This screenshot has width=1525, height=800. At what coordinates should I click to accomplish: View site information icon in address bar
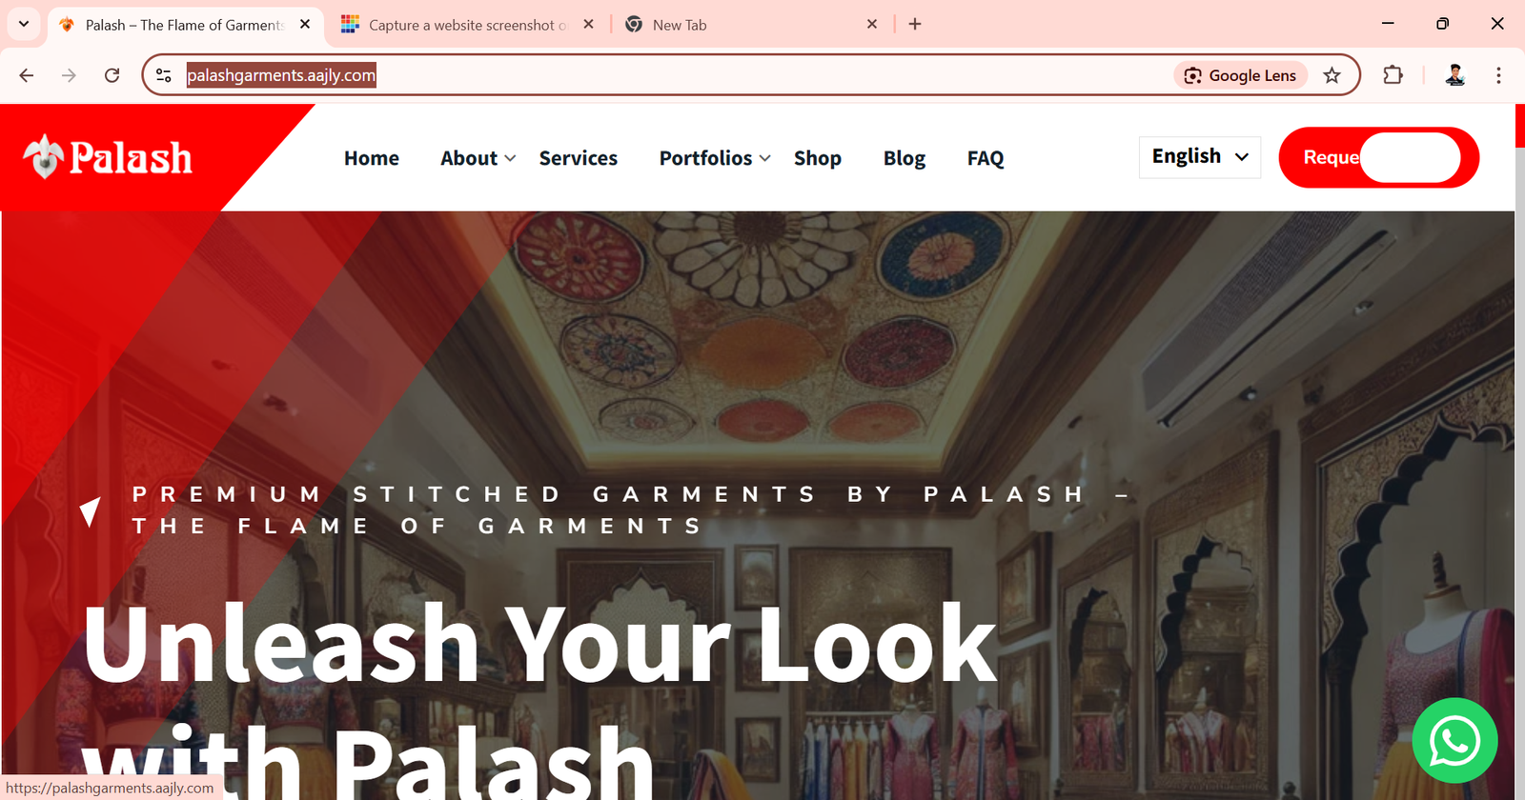tap(164, 75)
